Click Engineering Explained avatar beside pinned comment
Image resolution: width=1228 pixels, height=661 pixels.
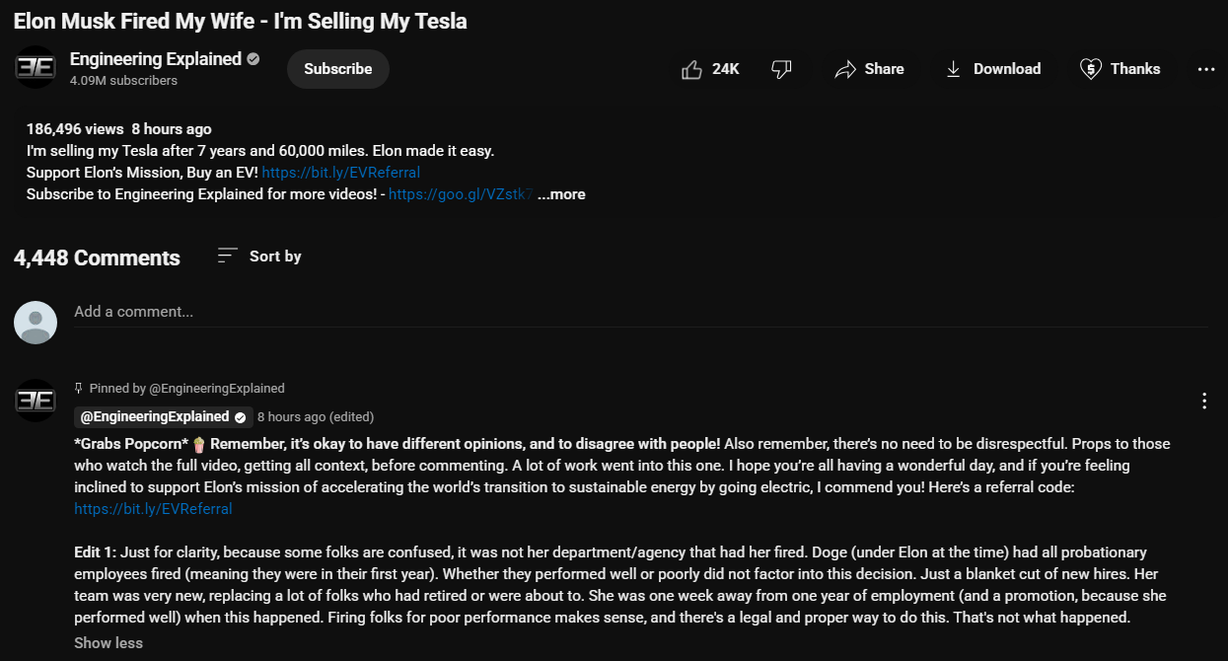(36, 401)
